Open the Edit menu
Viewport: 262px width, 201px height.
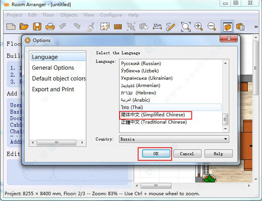32,15
